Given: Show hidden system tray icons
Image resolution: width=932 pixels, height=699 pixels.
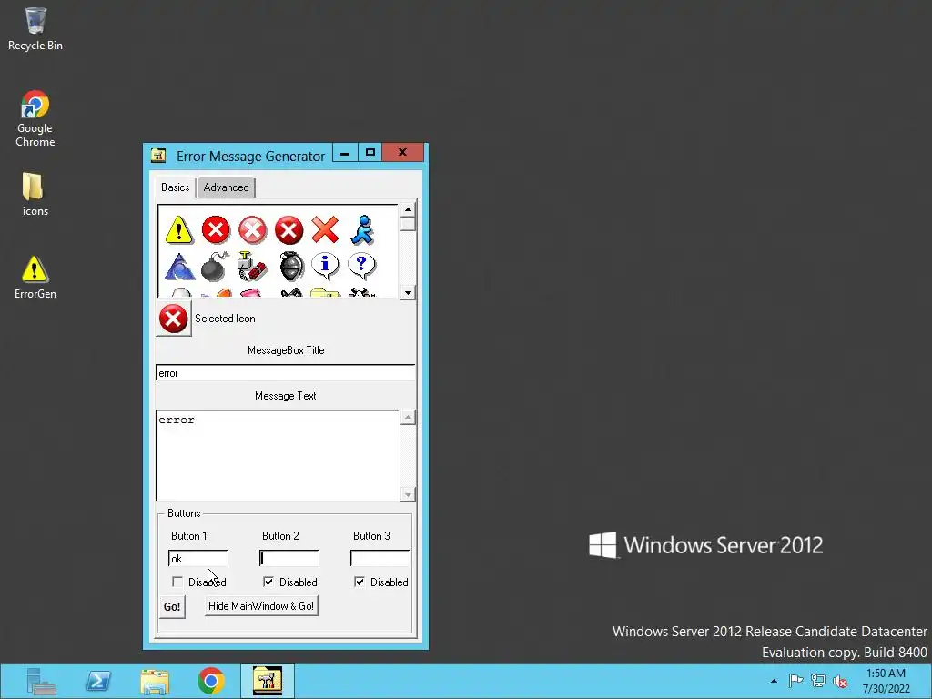Looking at the screenshot, I should 774,681.
